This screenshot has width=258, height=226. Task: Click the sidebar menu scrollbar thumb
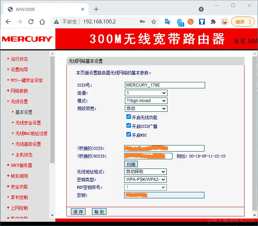pos(52,110)
